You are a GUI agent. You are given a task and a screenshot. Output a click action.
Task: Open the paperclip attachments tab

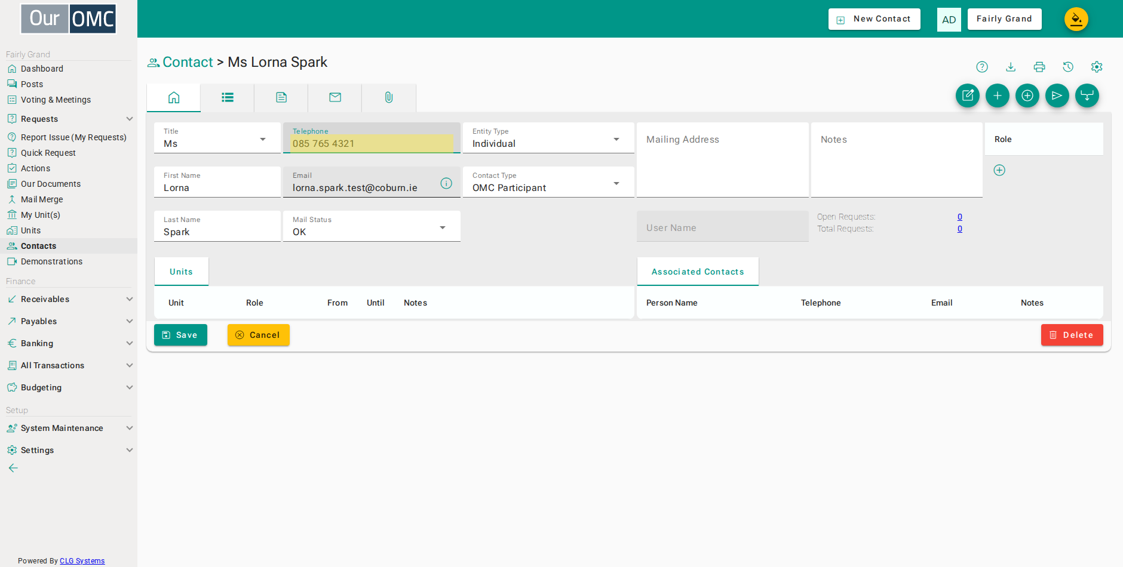point(389,97)
